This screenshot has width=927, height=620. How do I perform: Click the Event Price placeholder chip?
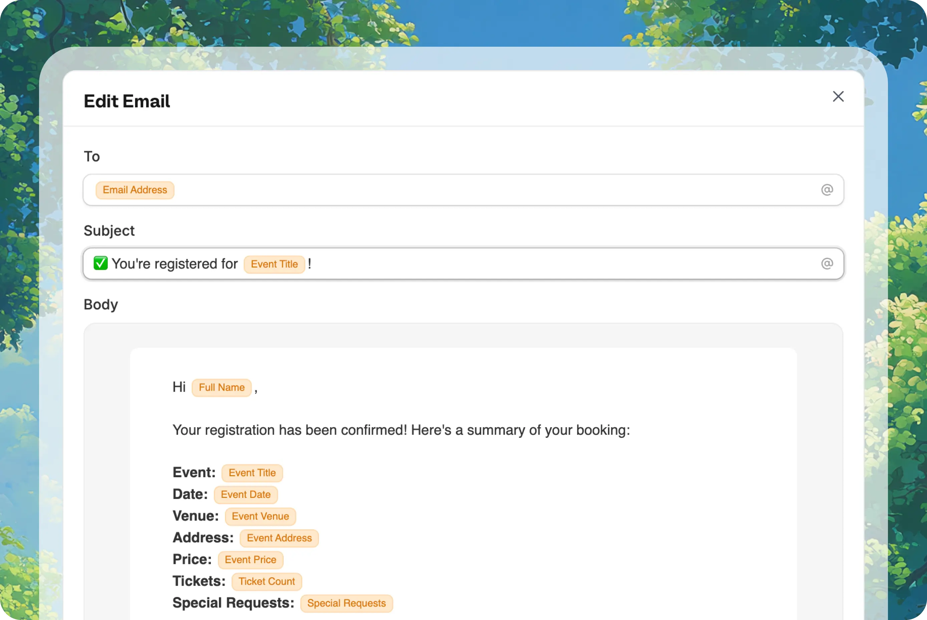coord(250,560)
